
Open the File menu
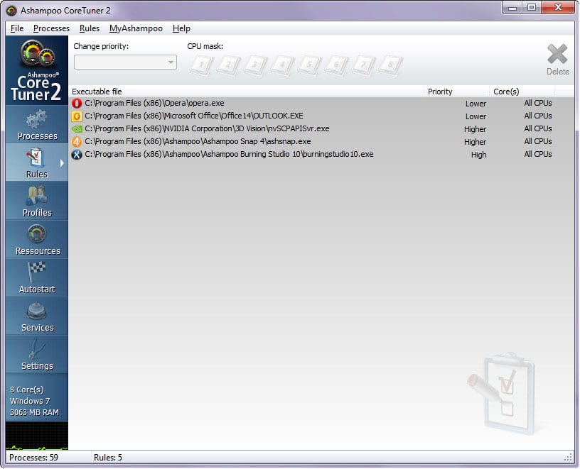pos(17,28)
